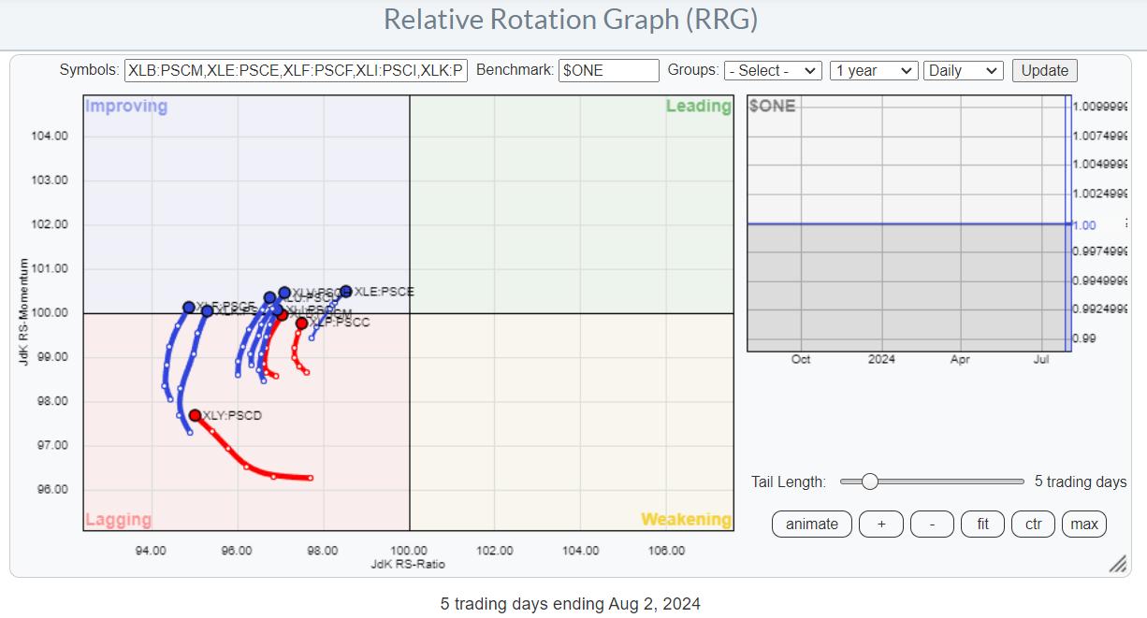Click the Weakening quadrant label
The image size is (1147, 618).
pos(685,520)
